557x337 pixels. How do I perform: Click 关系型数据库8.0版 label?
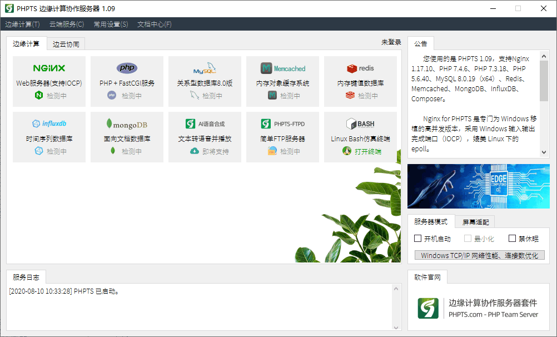point(205,83)
